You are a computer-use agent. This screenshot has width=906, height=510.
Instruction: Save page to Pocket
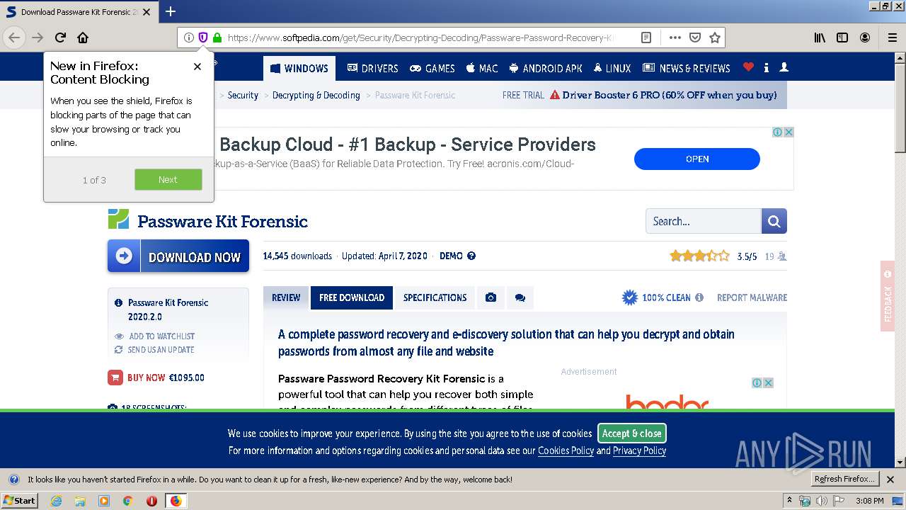pos(695,38)
